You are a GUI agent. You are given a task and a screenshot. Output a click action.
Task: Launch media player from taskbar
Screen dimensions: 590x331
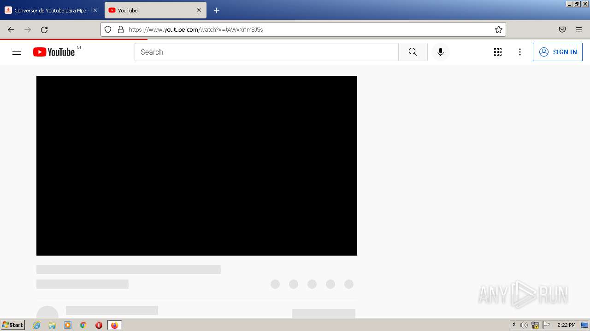(x=68, y=325)
